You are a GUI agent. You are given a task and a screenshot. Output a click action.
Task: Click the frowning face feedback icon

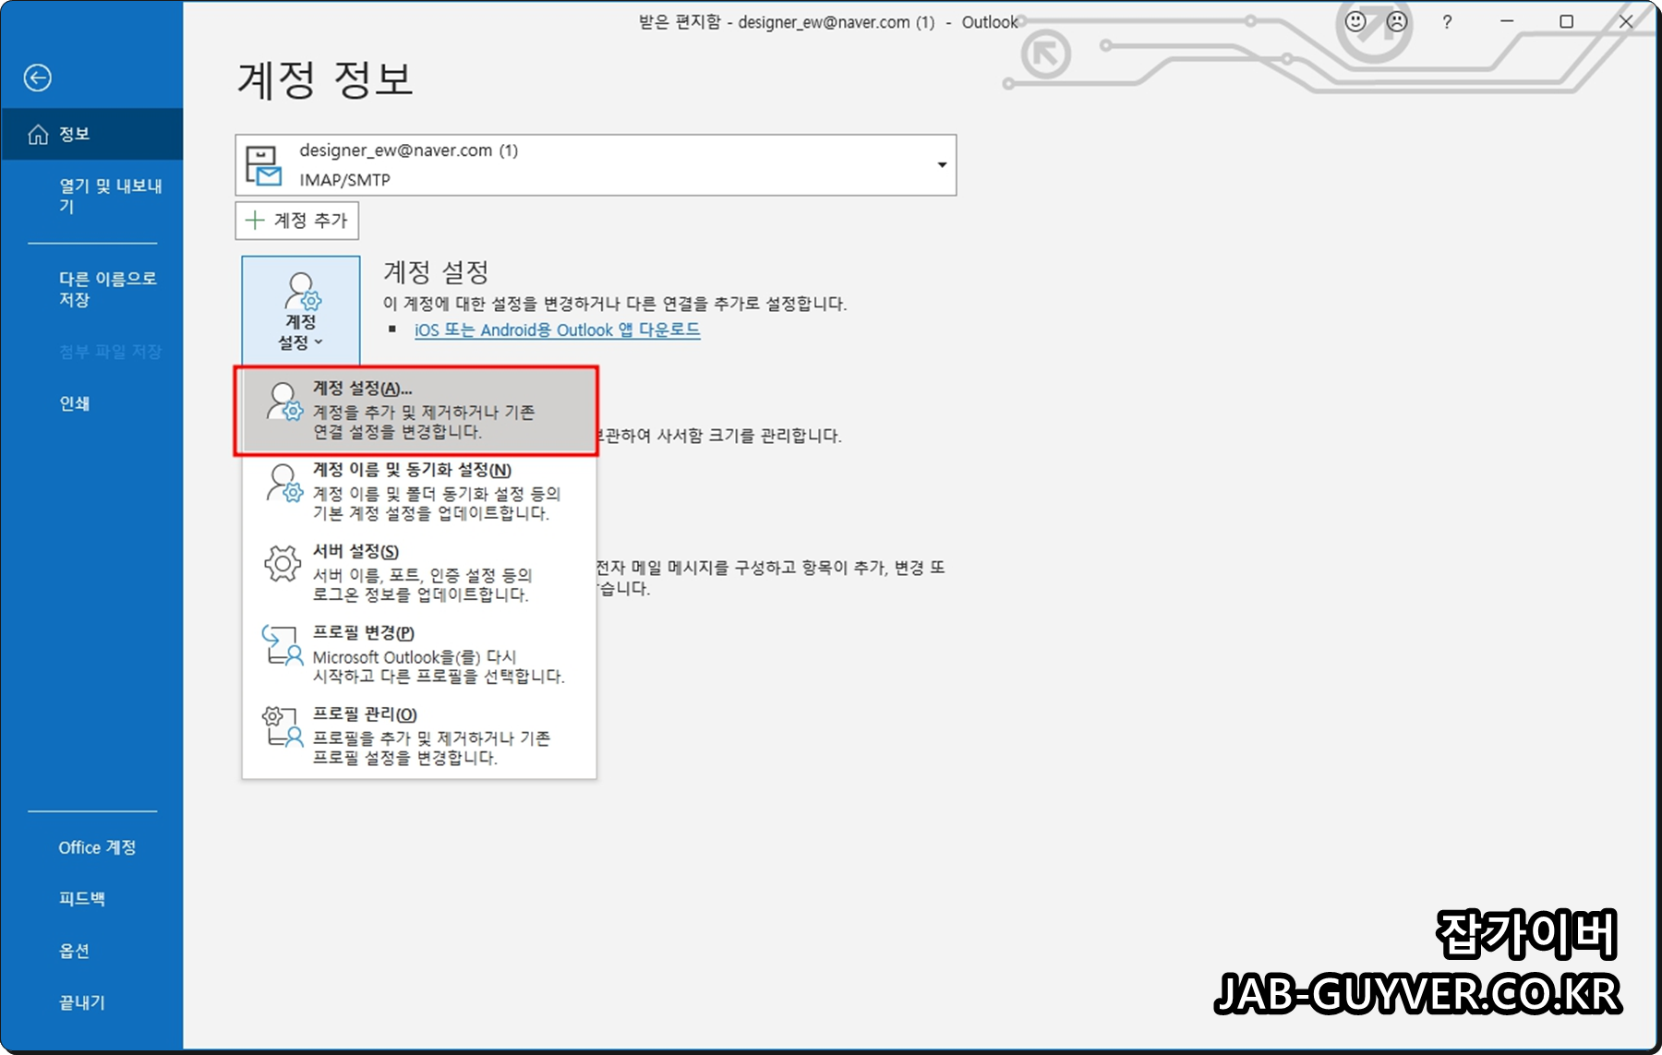click(1397, 21)
